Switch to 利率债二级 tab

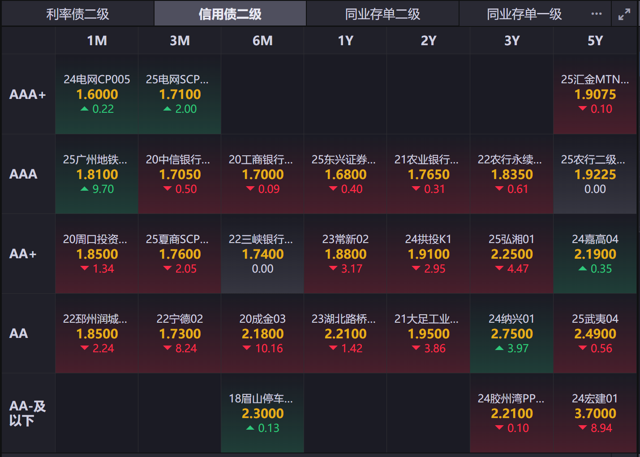(x=77, y=14)
